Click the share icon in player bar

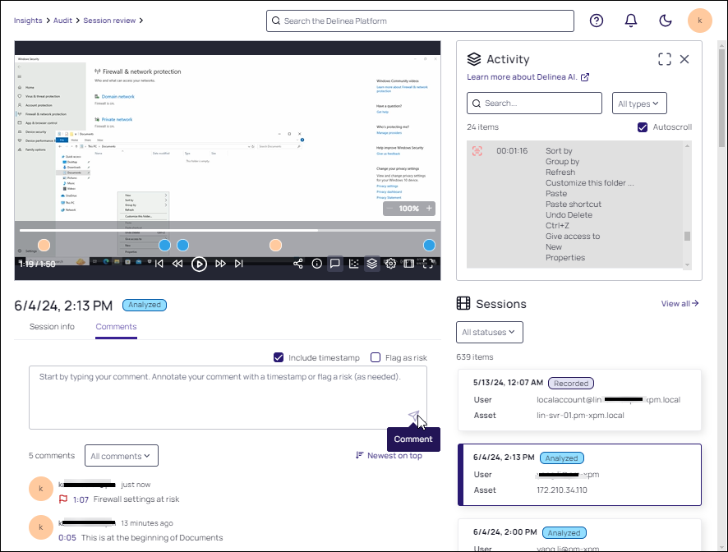298,264
